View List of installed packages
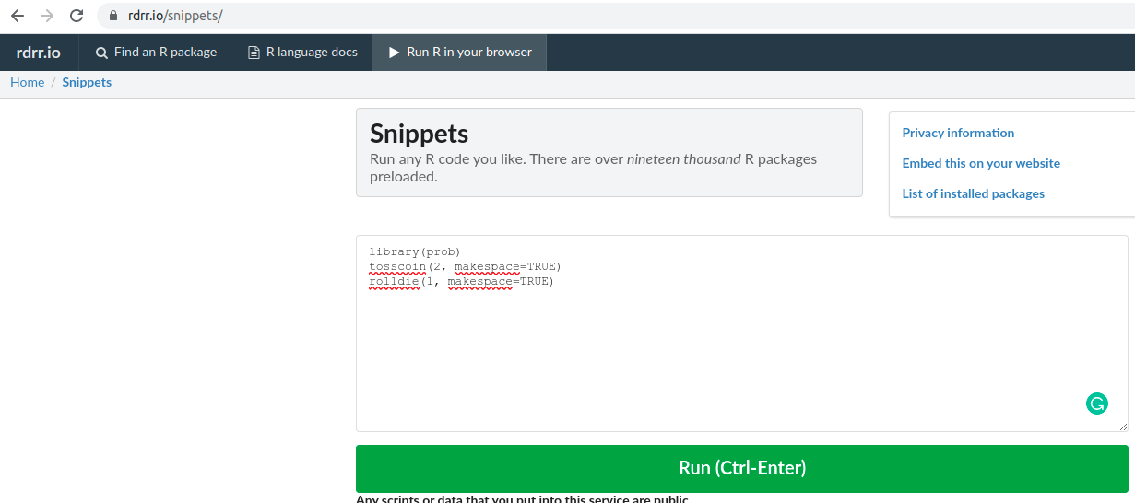Viewport: 1135px width, 503px height. (973, 193)
